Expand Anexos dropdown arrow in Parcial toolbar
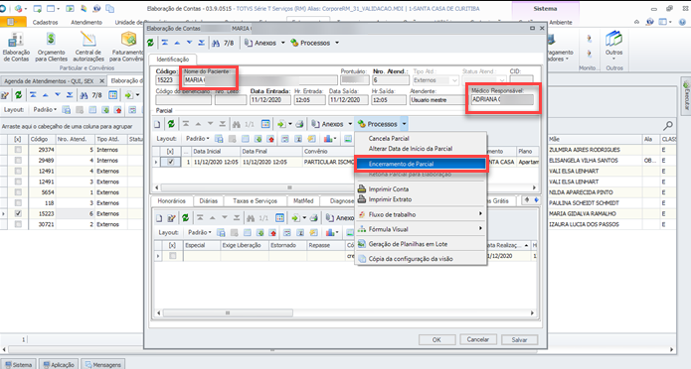The image size is (691, 369). point(350,124)
